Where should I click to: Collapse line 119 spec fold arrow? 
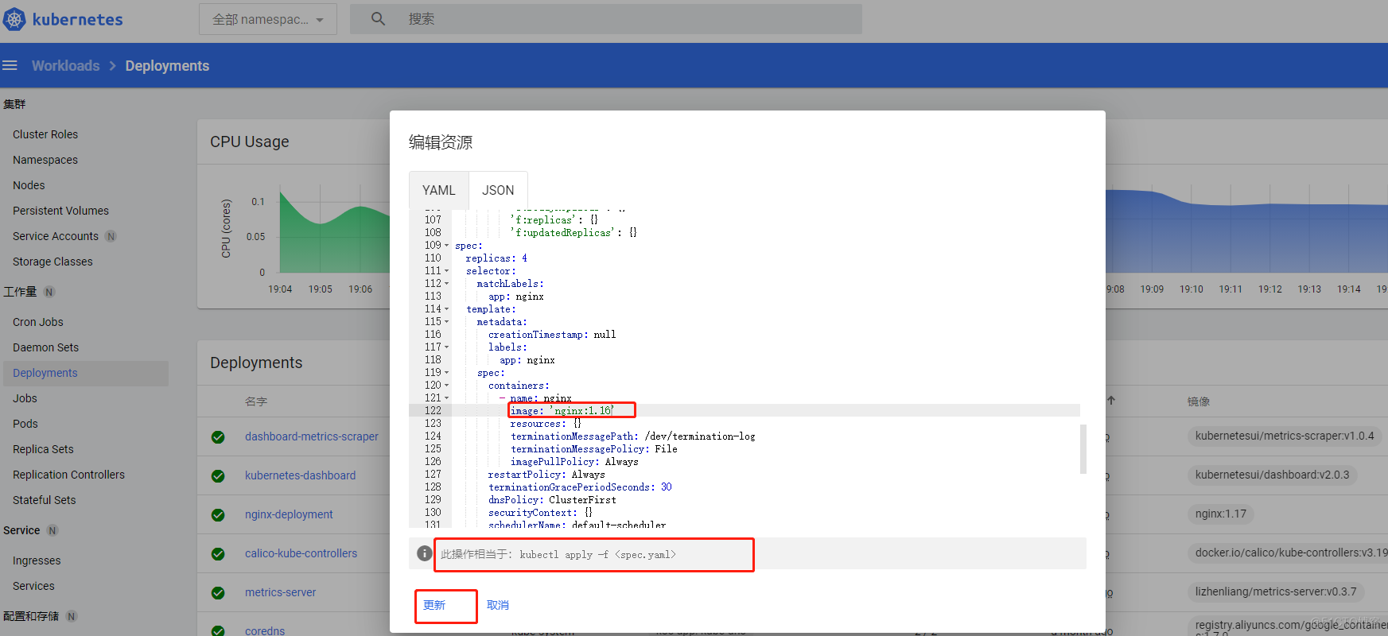(x=446, y=373)
